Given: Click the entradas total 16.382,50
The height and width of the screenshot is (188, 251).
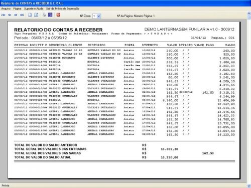Looking at the screenshot, I should pyautogui.click(x=169, y=149).
